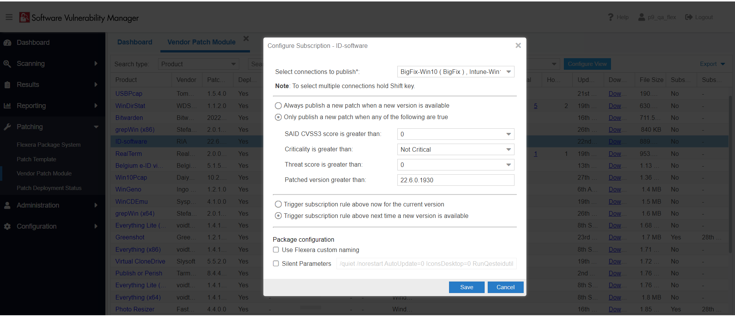Image resolution: width=735 pixels, height=316 pixels.
Task: Click the Configuration gear icon
Action: (x=7, y=226)
